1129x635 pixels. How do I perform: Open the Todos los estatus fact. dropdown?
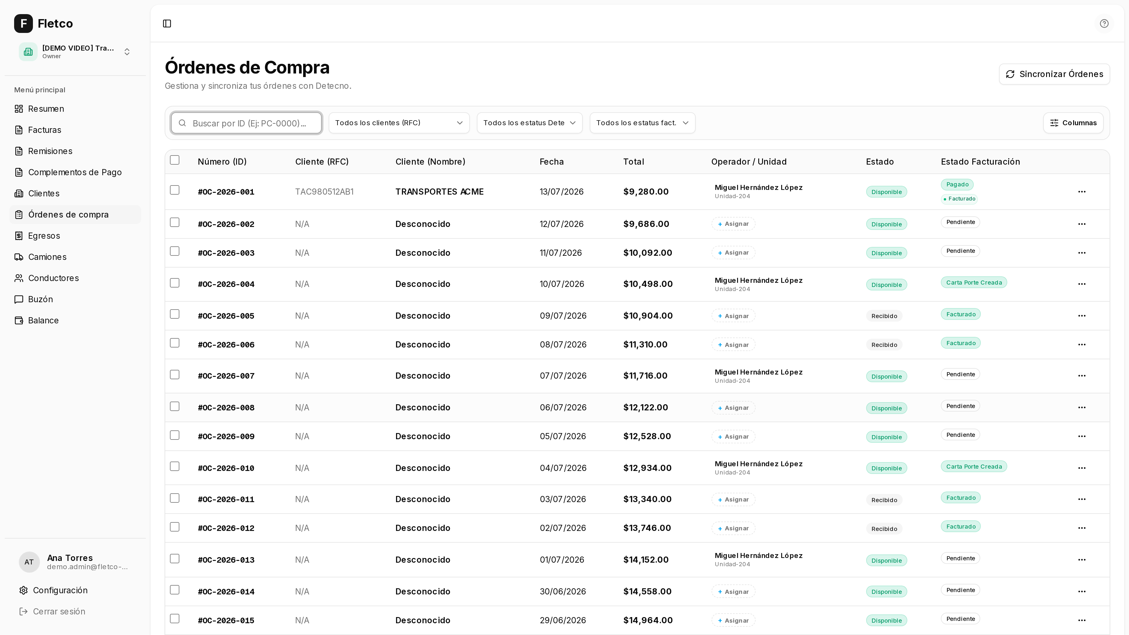point(642,123)
